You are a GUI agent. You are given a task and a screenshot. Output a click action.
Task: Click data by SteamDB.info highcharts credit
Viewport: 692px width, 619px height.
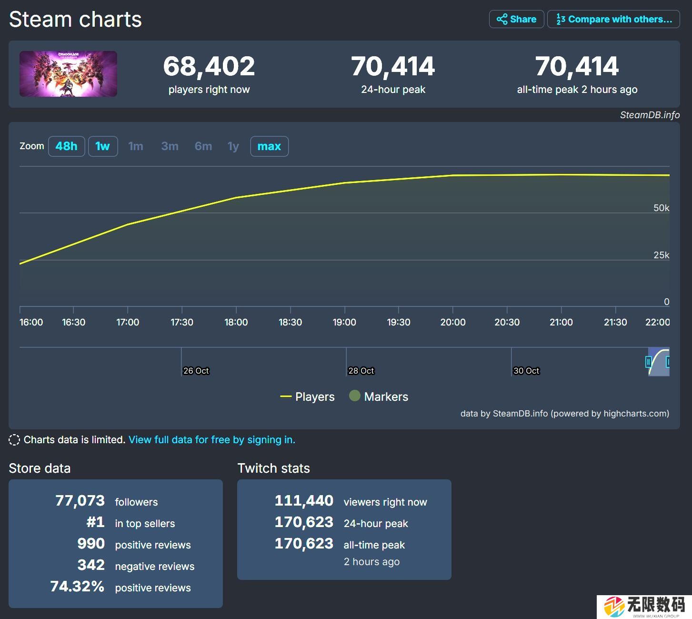tap(564, 414)
